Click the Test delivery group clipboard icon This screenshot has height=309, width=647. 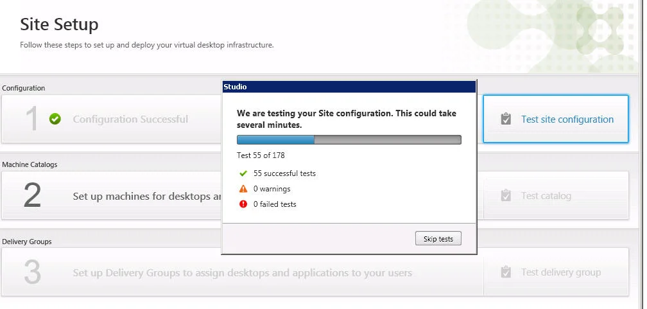click(506, 272)
